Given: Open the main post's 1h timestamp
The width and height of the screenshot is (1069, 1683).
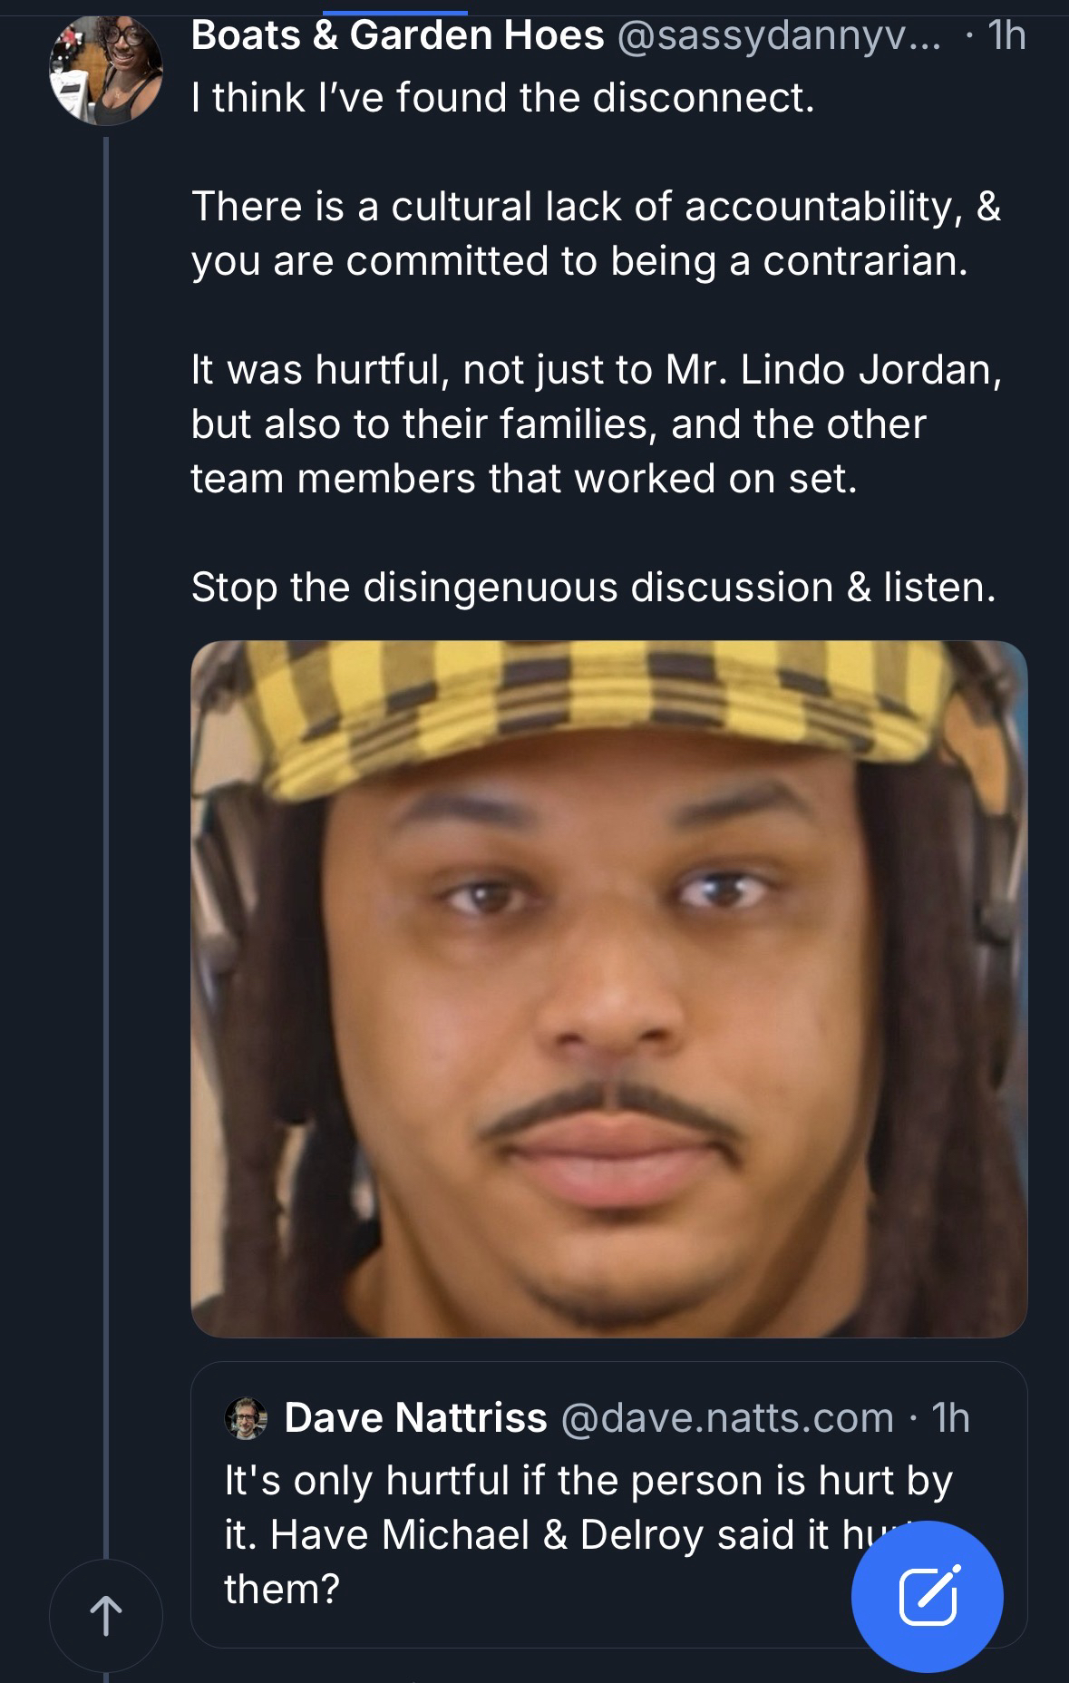Looking at the screenshot, I should pyautogui.click(x=1006, y=36).
